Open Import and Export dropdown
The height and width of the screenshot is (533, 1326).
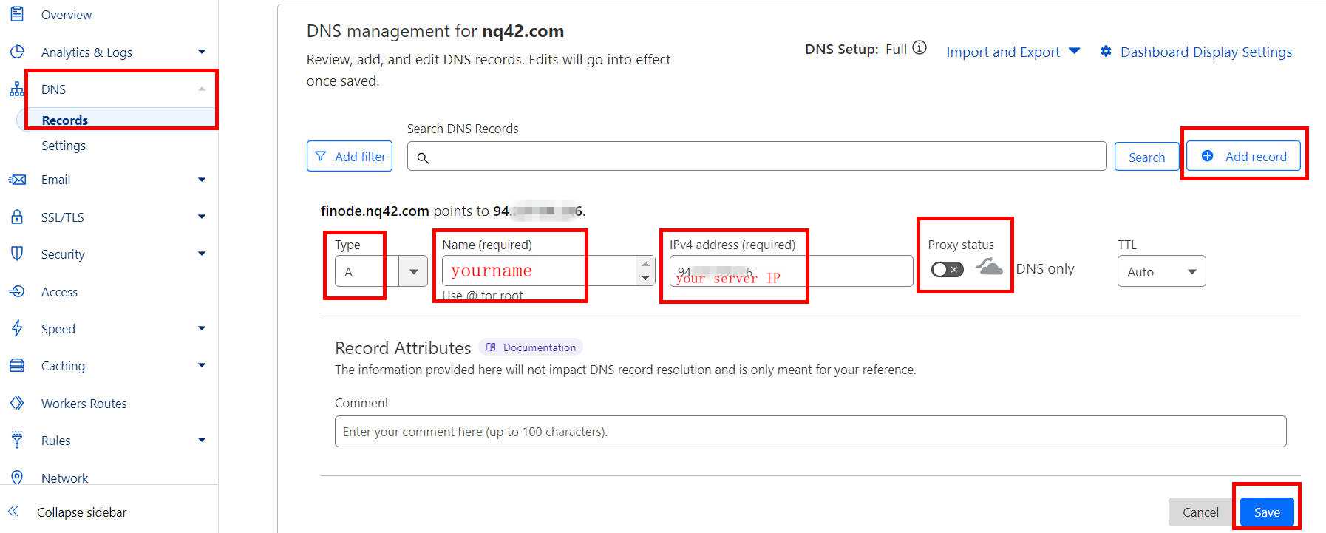[x=1013, y=52]
